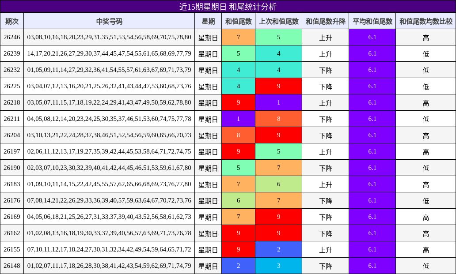Click cyan 上次和值尾数 cell 3 in row 26148
This screenshot has width=456, height=274.
tap(279, 266)
